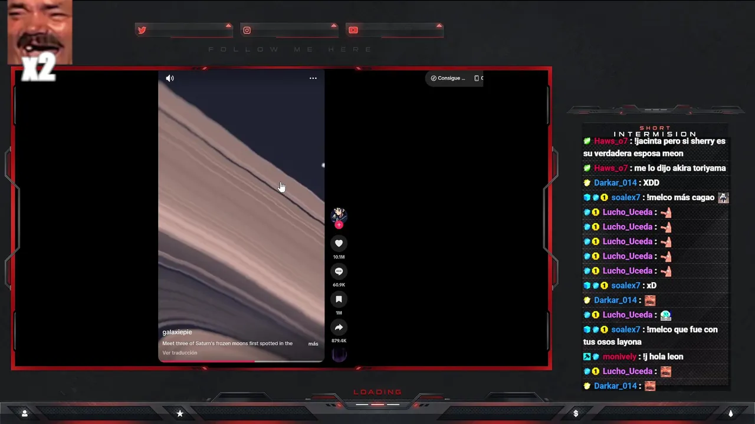The width and height of the screenshot is (755, 424).
Task: Click the video caption about Saturn's frozen moons
Action: pyautogui.click(x=228, y=343)
